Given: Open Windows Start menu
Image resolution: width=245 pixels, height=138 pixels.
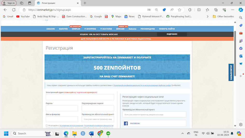Looking at the screenshot, I should pos(6,134).
